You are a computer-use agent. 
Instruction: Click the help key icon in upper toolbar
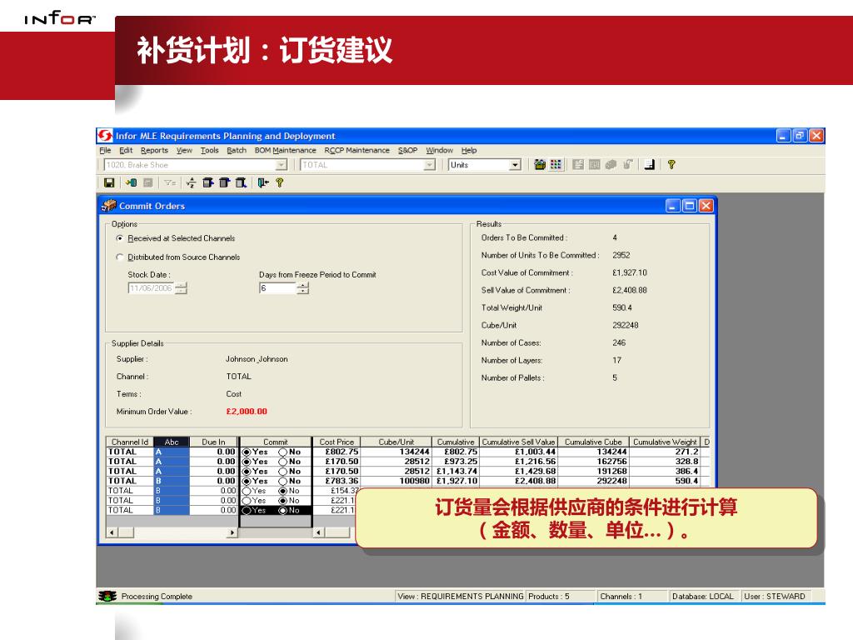point(671,164)
